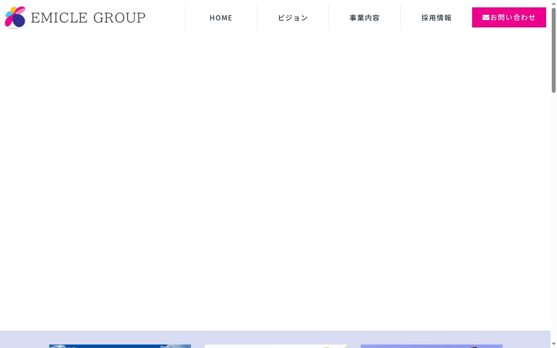
Task: Go to the ビジョン page
Action: coord(293,18)
